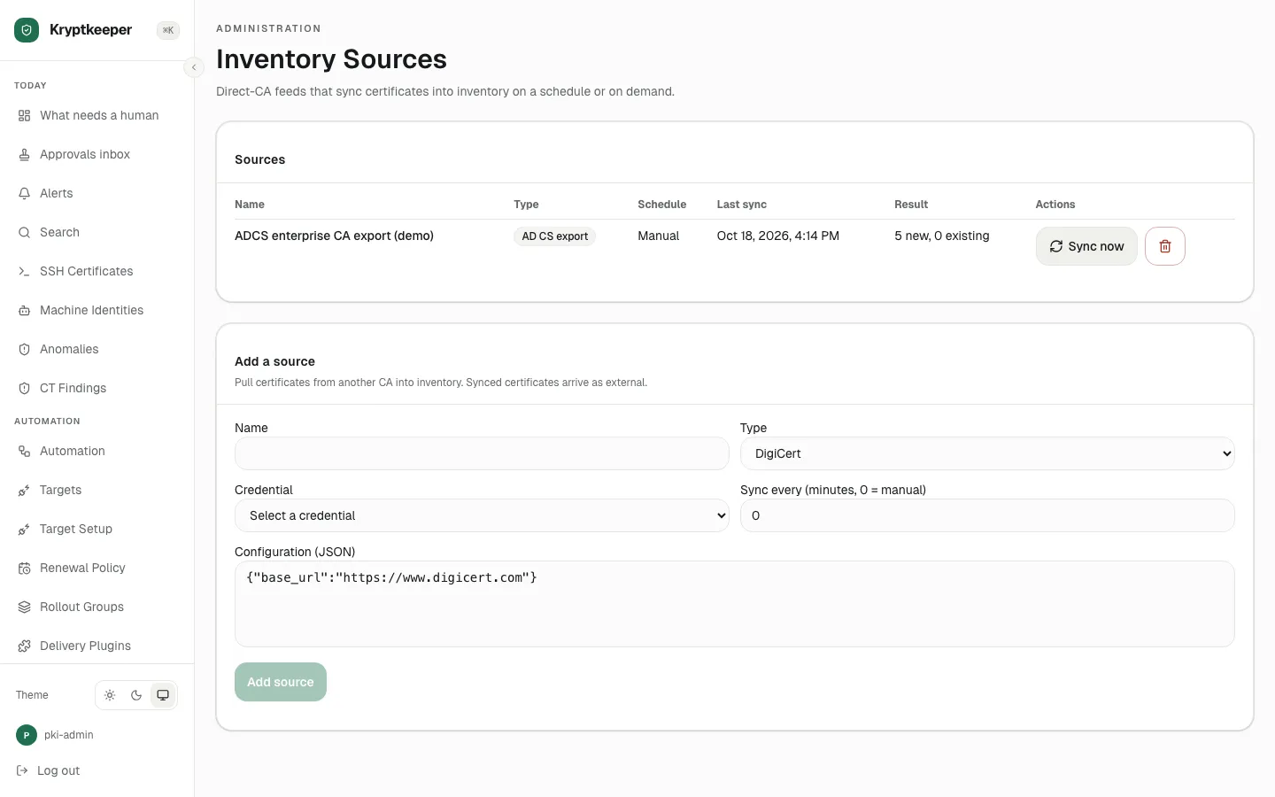This screenshot has width=1275, height=797.
Task: Open the Type dropdown showing DigiCert
Action: coord(987,453)
